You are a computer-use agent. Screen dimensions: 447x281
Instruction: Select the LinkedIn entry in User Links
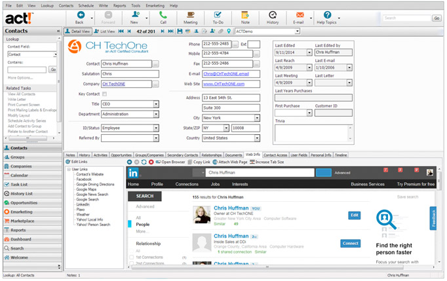83,204
